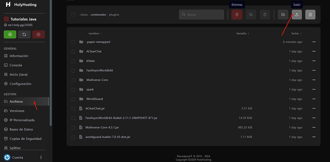Click the bStats folder icon
The width and height of the screenshot is (330, 162).
[x=81, y=61]
